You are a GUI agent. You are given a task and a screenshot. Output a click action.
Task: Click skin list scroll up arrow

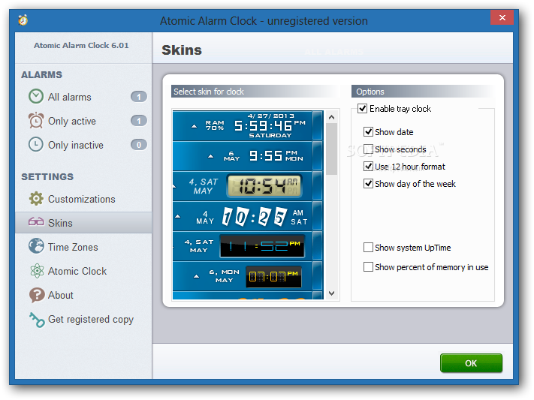pyautogui.click(x=332, y=117)
